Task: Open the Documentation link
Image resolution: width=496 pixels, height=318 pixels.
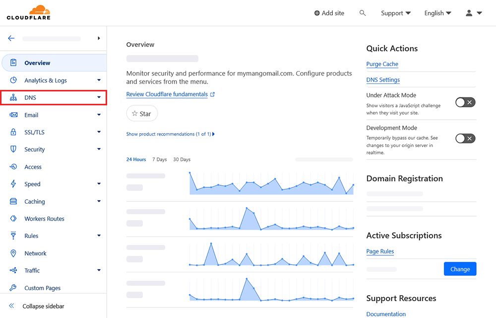Action: pos(386,314)
